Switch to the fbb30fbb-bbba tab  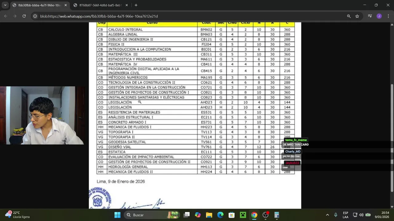(x=40, y=5)
